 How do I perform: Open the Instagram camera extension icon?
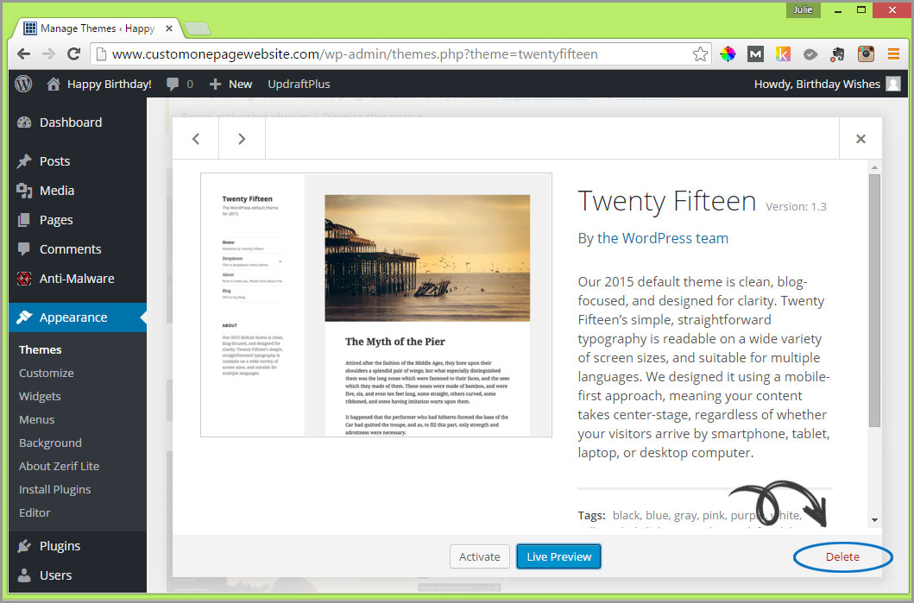click(866, 54)
